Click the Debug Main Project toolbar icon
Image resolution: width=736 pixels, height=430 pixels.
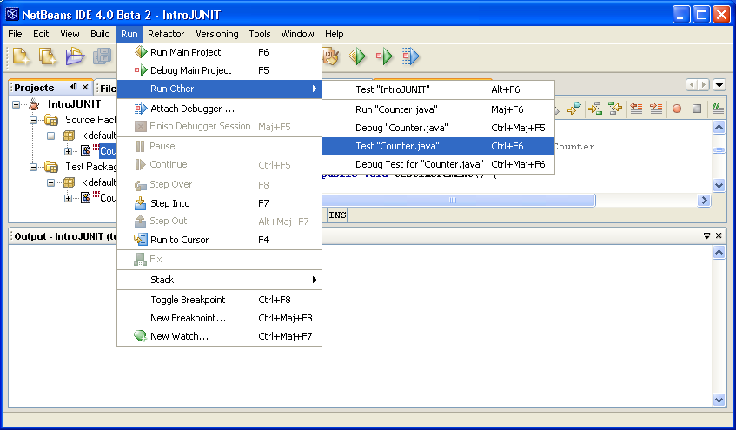point(384,56)
